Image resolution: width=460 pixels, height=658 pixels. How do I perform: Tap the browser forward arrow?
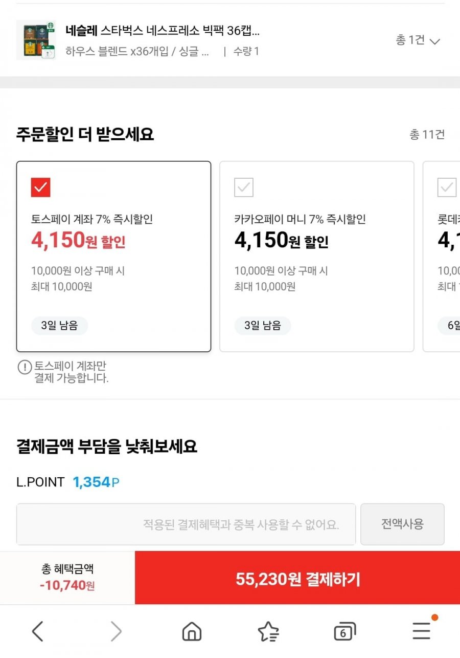click(x=116, y=632)
